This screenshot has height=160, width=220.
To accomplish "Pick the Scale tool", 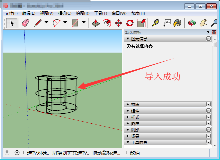I will pos(141,23).
